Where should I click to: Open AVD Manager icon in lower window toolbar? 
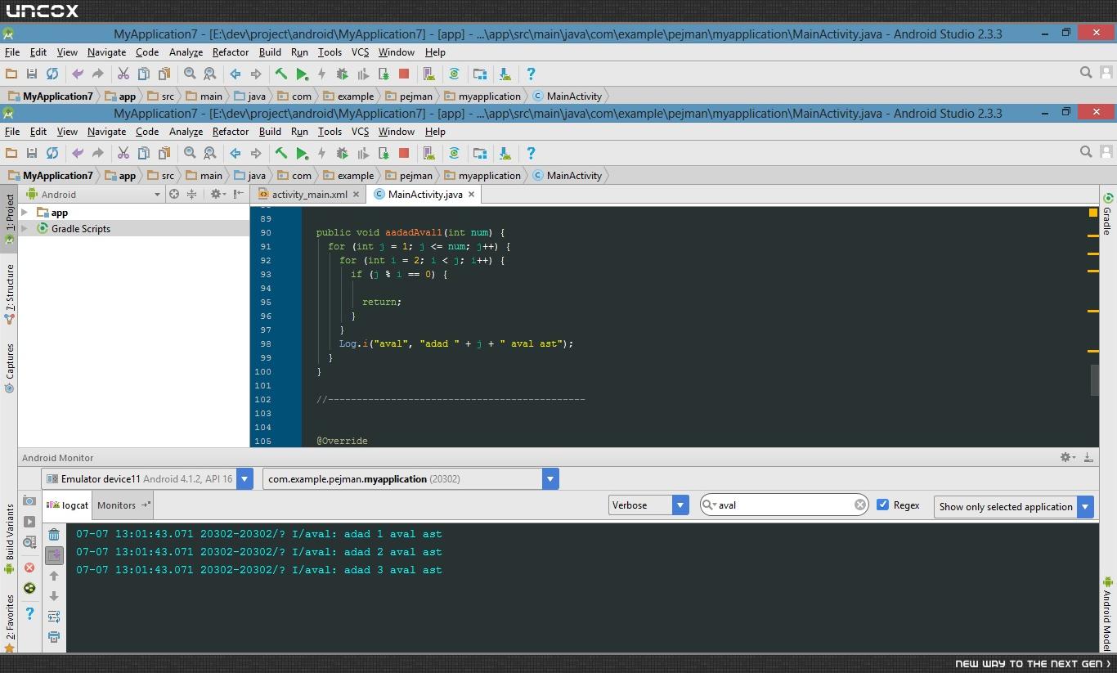[428, 153]
